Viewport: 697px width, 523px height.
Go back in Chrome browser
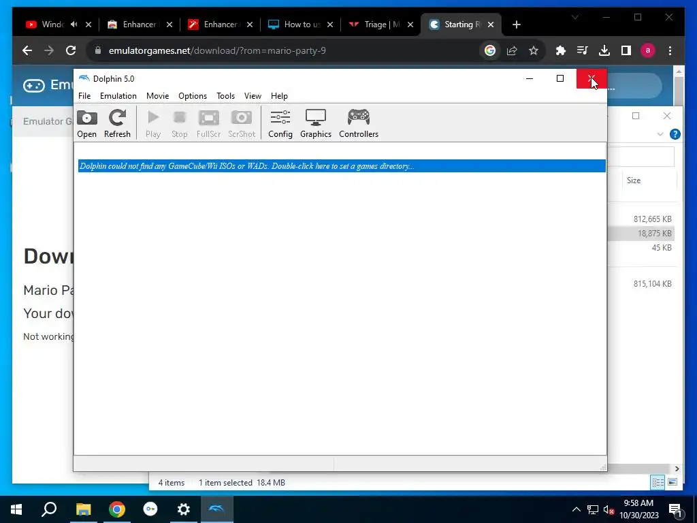[x=27, y=50]
